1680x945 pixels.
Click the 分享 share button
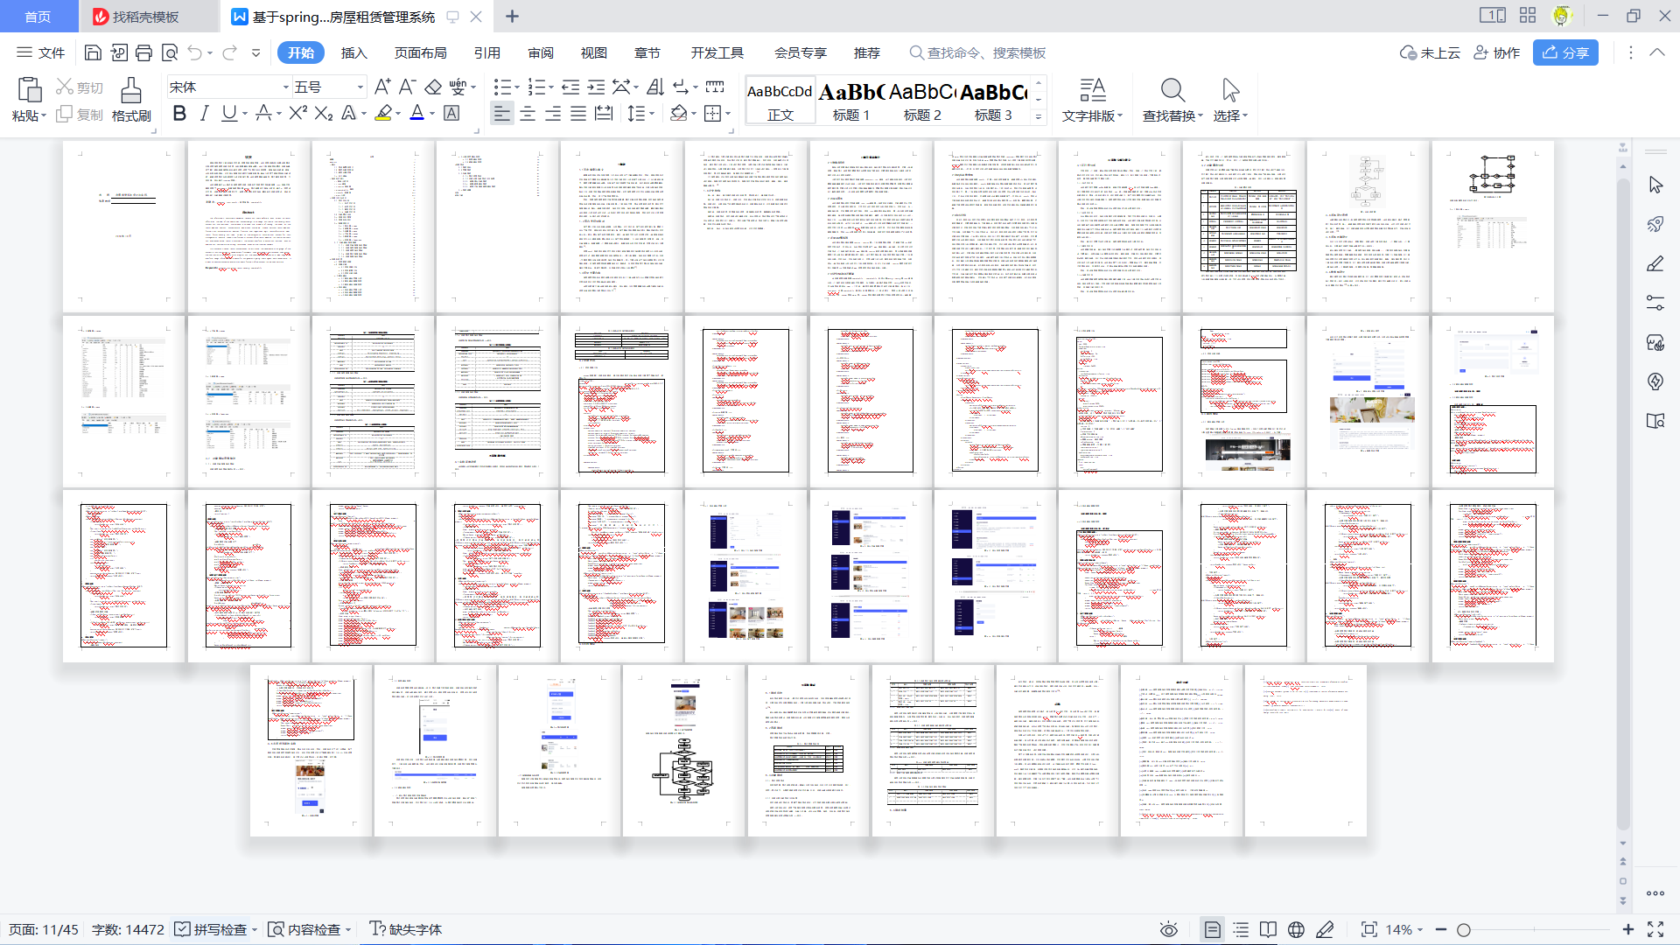[1565, 53]
